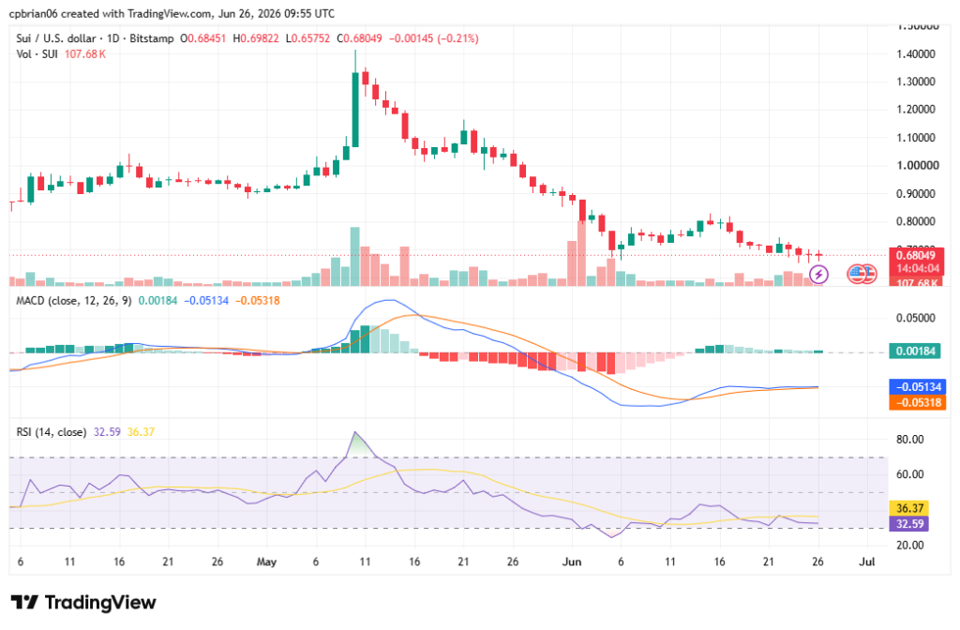
Task: Click the MACD legend's blue -0.05134 value
Action: click(206, 301)
